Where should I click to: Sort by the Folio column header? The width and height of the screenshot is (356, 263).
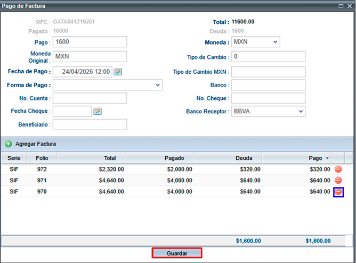42,158
